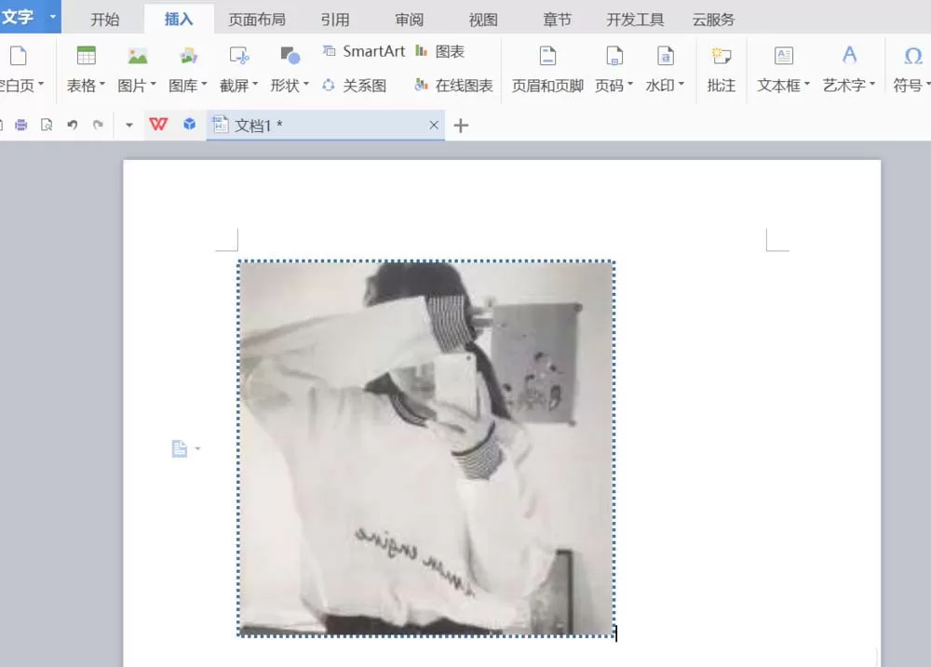Expand the 水印 watermark dropdown
Viewport: 931px width, 667px height.
(681, 85)
